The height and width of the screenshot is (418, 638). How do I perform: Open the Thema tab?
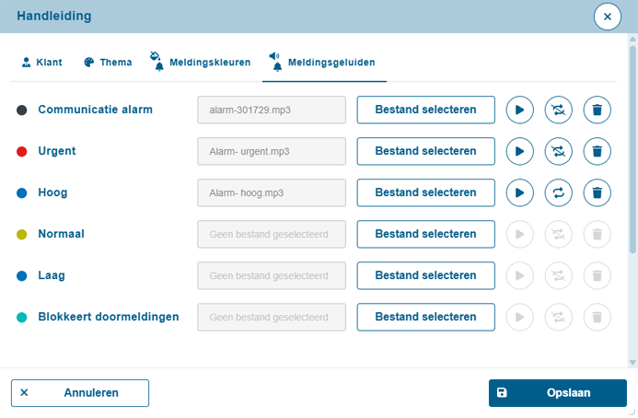[108, 63]
